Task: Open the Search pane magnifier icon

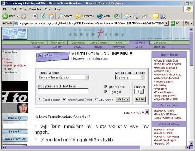Action: [60, 16]
